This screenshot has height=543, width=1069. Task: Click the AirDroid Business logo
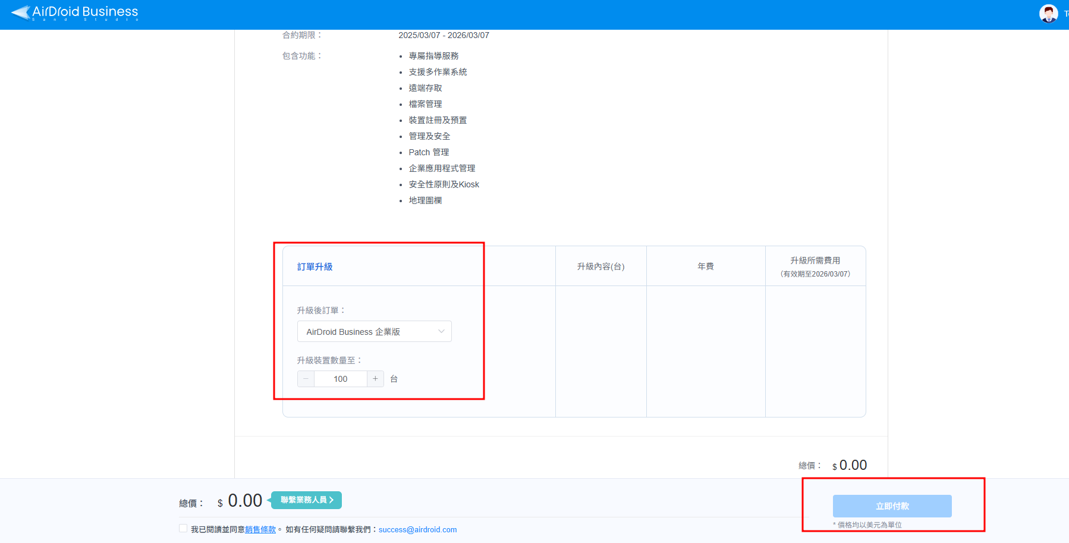click(75, 12)
